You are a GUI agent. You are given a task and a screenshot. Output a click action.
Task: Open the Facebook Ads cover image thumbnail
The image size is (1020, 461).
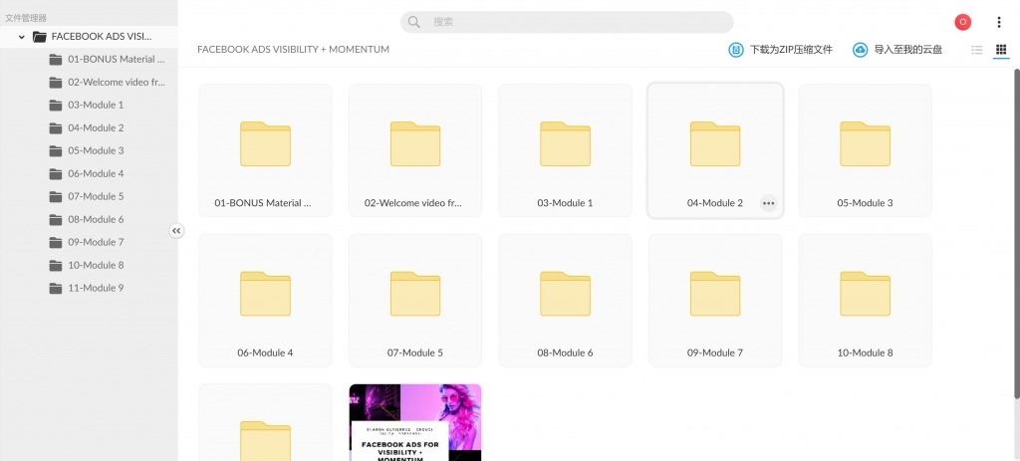click(415, 422)
